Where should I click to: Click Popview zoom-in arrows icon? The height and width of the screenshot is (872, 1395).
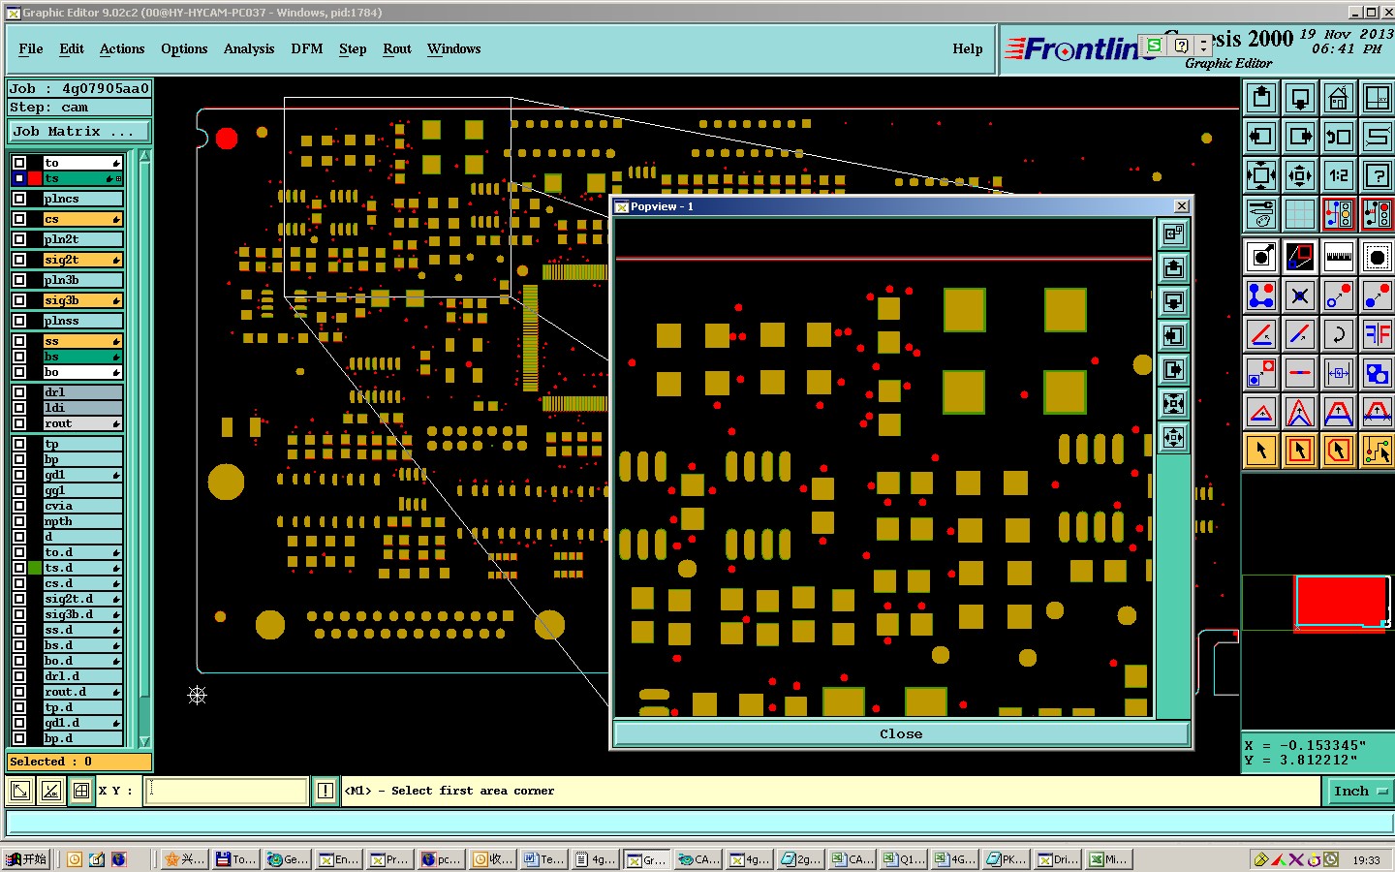click(1173, 403)
